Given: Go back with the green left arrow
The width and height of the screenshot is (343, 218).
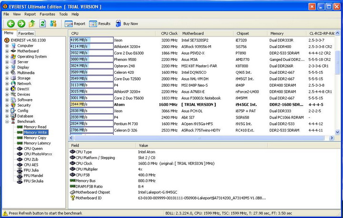Looking at the screenshot, I should (10, 24).
